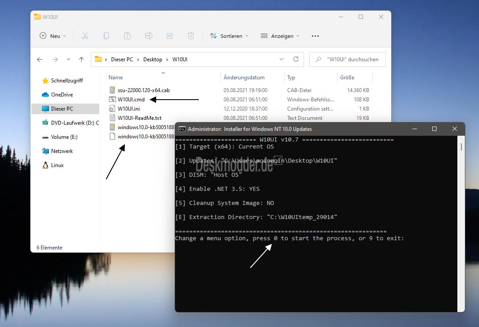Sort by the Größe column header
Image resolution: width=479 pixels, height=327 pixels.
coord(347,78)
